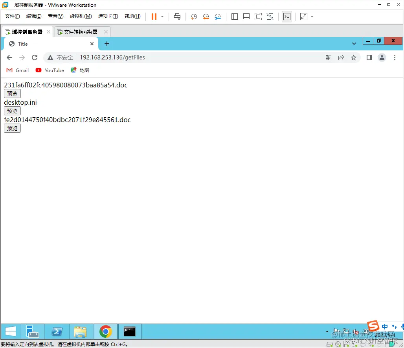Close the Chrome Title tab

tap(92, 44)
